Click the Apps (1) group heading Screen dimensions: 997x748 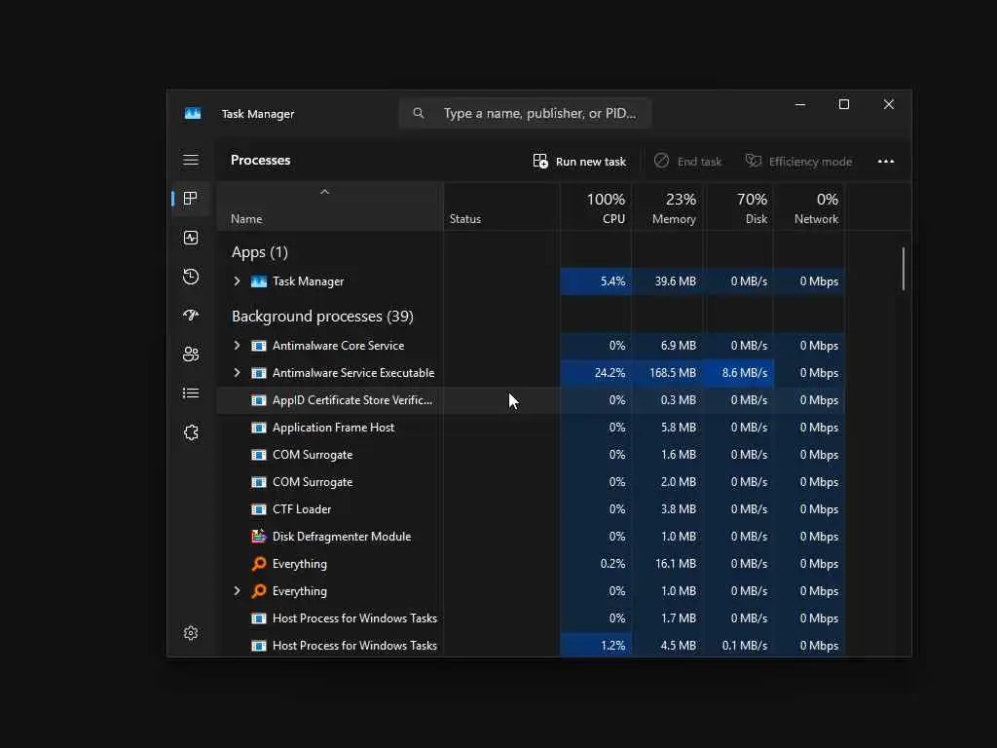259,252
